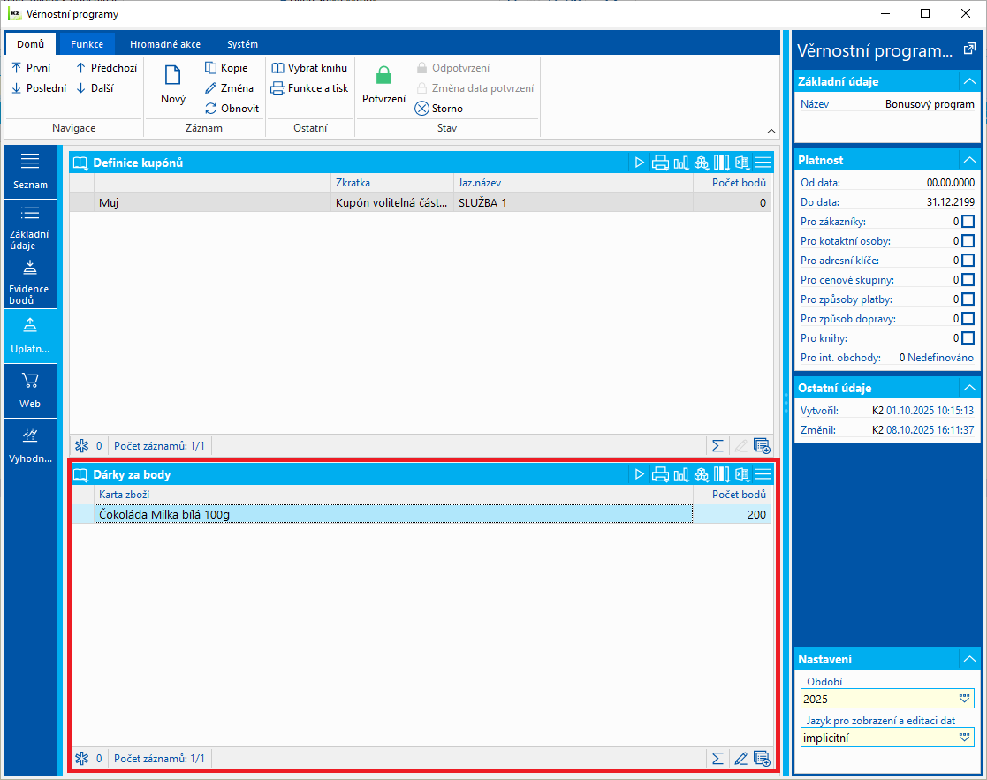This screenshot has height=780, width=987.
Task: Export to Excel in Definice kupónů header
Action: tap(743, 163)
